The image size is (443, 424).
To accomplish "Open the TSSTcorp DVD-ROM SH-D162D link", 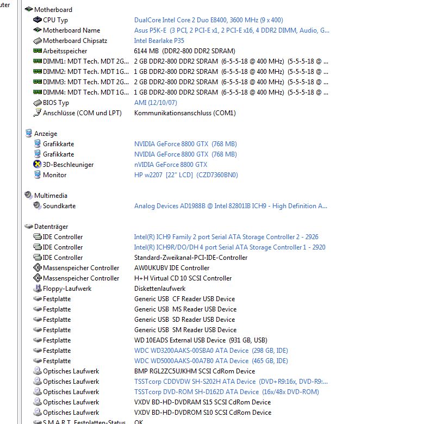I will point(227,392).
